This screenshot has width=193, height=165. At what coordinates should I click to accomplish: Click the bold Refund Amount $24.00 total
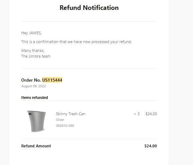pyautogui.click(x=151, y=146)
